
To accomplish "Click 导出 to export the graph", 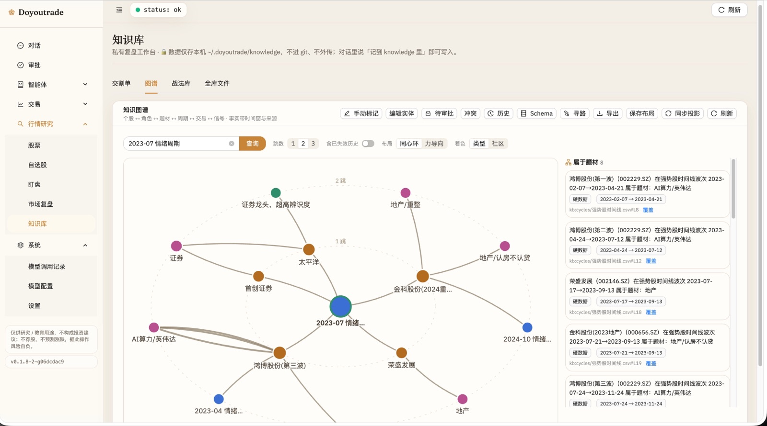I will point(607,113).
